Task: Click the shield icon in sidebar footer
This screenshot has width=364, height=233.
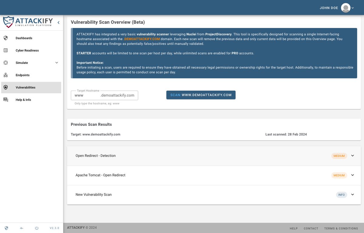Action: tap(6, 228)
